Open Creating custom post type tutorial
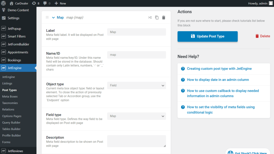The image size is (274, 154). click(219, 69)
